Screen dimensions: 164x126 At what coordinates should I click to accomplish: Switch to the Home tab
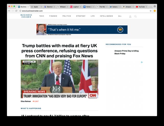[x=89, y=7]
